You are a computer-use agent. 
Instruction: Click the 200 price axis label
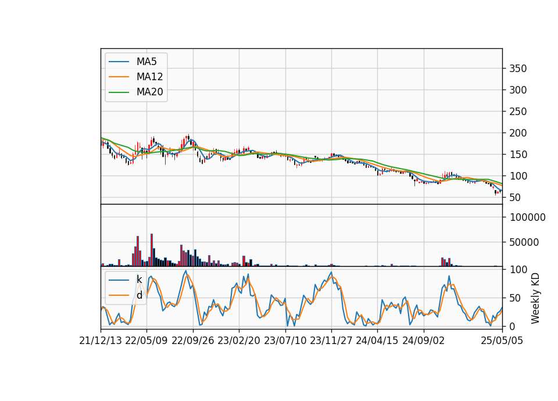tap(518, 133)
